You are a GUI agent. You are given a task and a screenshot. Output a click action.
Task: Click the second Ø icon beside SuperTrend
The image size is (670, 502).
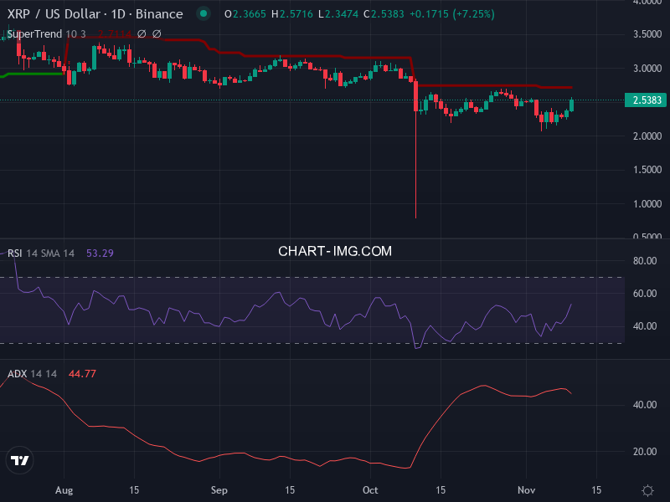click(157, 34)
